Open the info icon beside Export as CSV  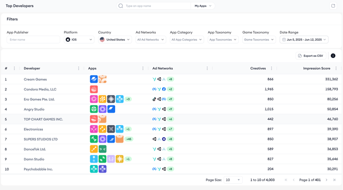333,55
